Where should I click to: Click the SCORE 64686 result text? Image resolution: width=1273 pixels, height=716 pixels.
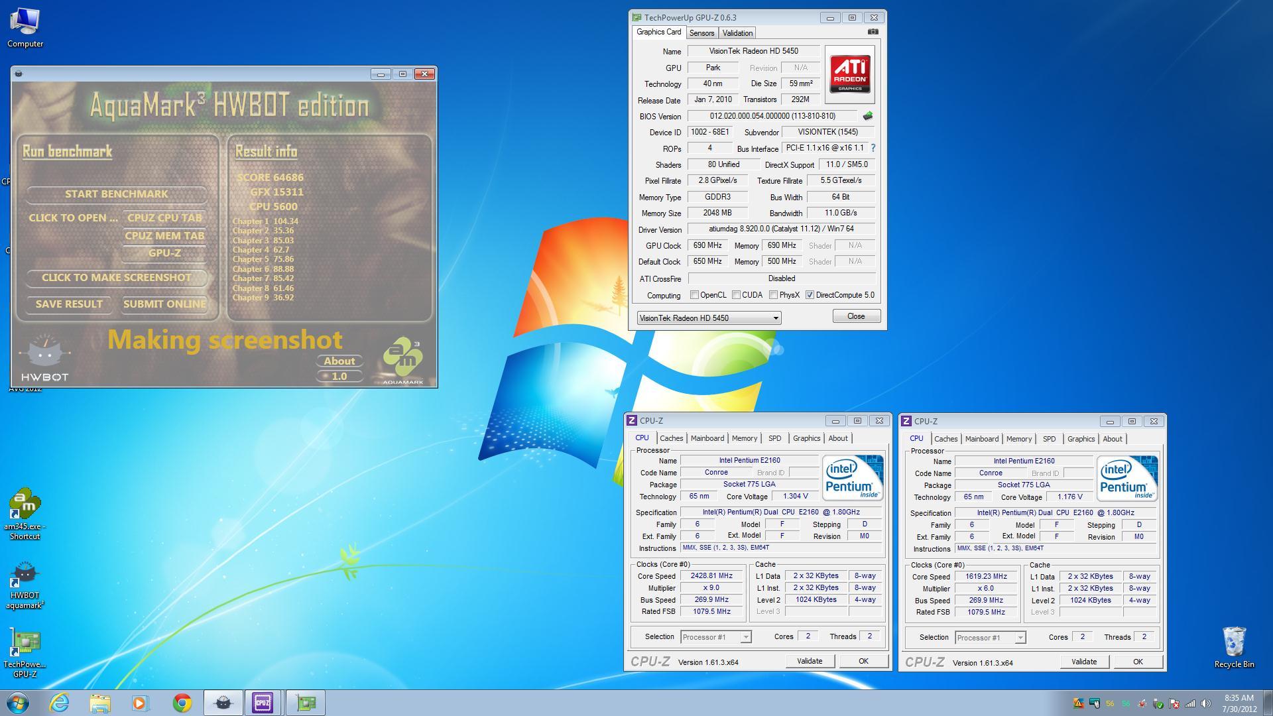pos(270,178)
